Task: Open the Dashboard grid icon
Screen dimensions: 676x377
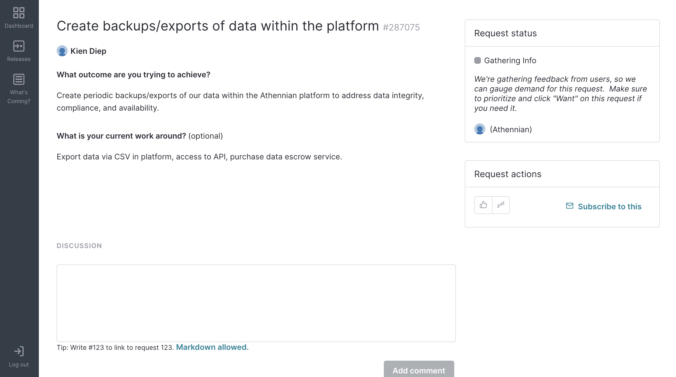Action: coord(19,13)
